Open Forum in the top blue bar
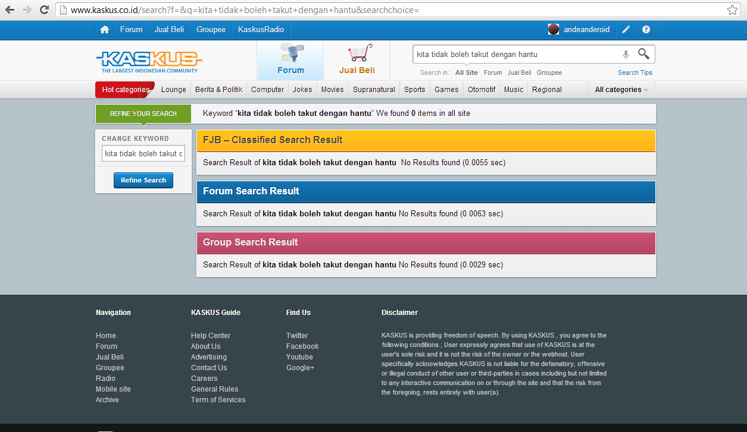The height and width of the screenshot is (432, 747). [x=132, y=30]
